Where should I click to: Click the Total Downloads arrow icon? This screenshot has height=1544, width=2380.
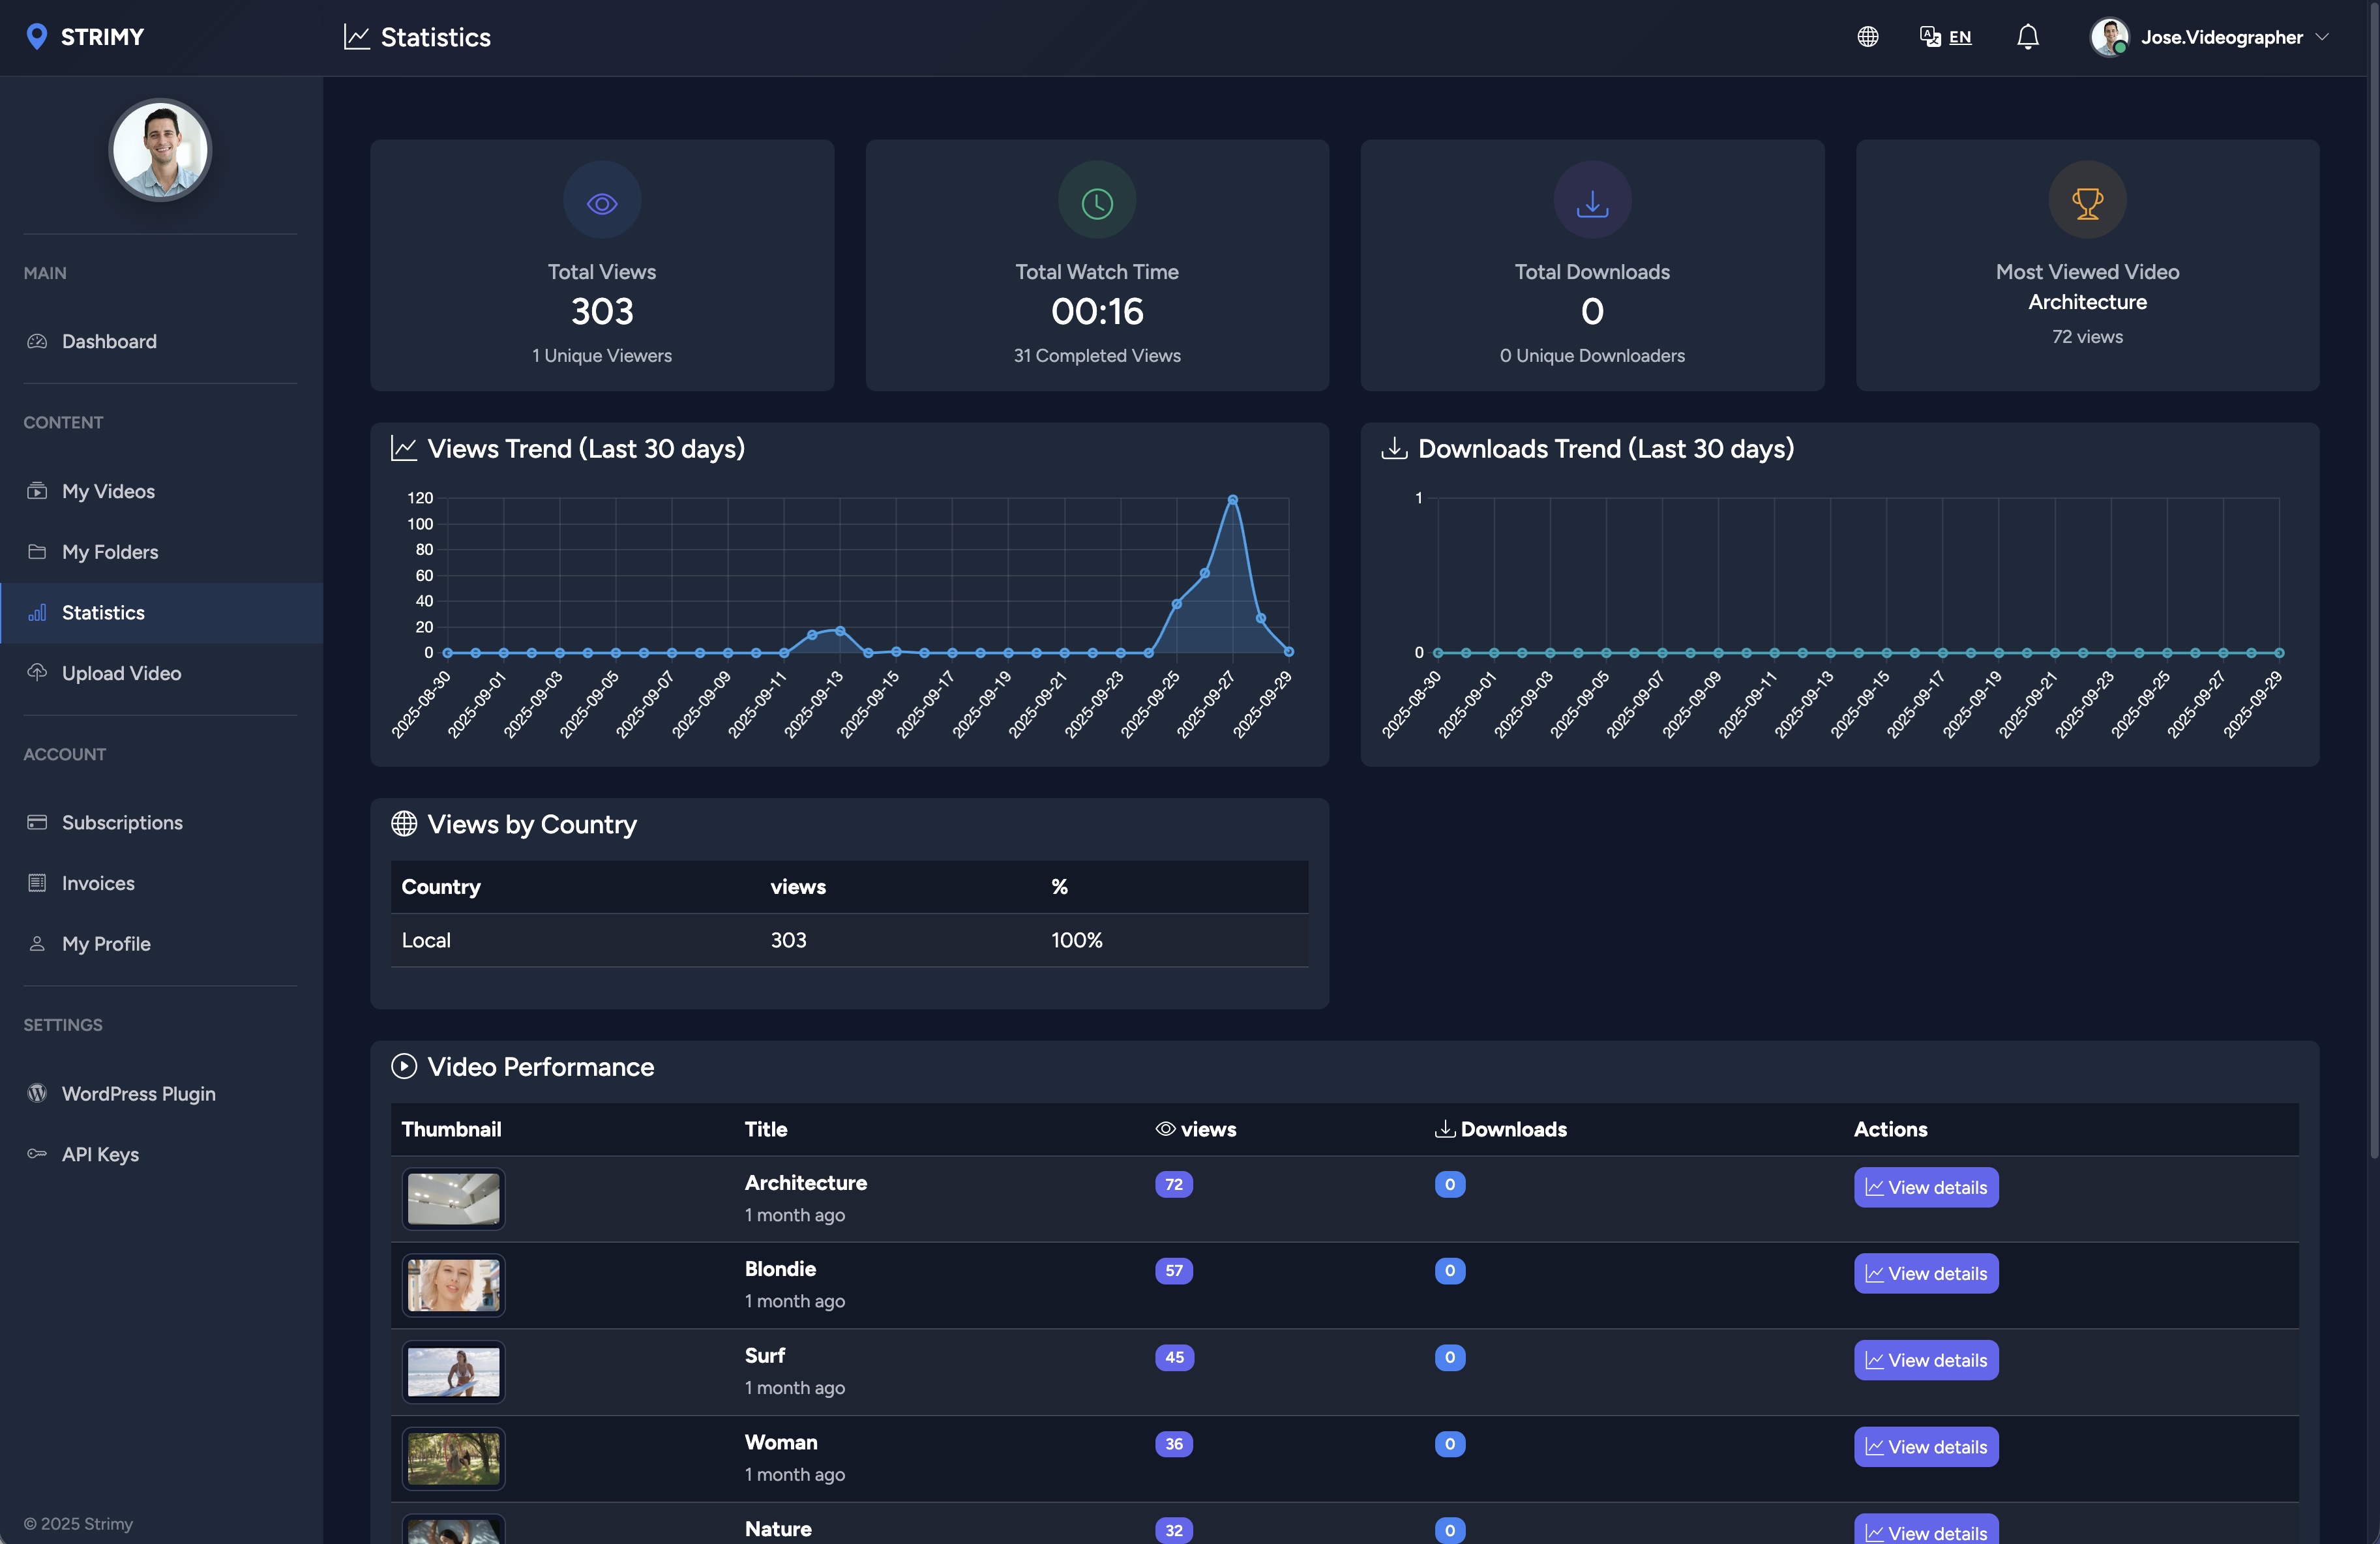1591,203
